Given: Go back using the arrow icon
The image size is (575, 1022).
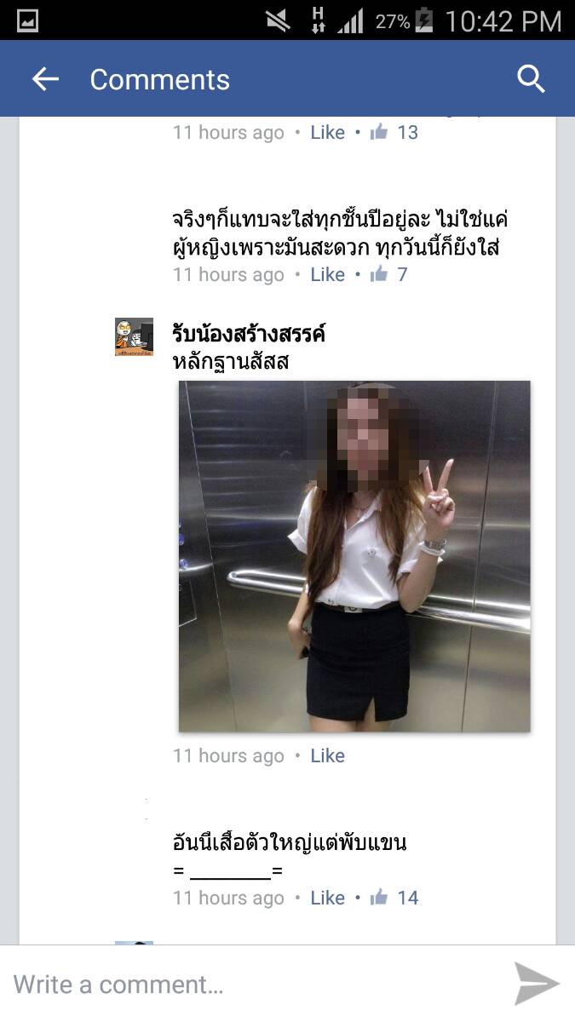Looking at the screenshot, I should 45,79.
